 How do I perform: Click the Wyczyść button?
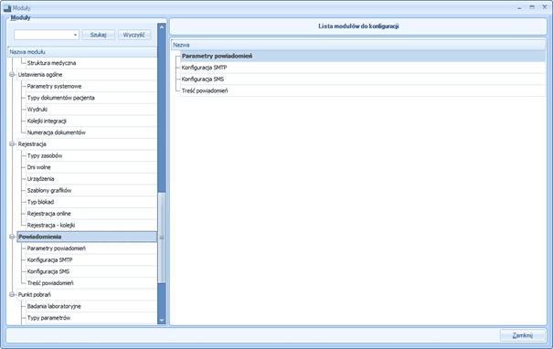click(x=134, y=35)
